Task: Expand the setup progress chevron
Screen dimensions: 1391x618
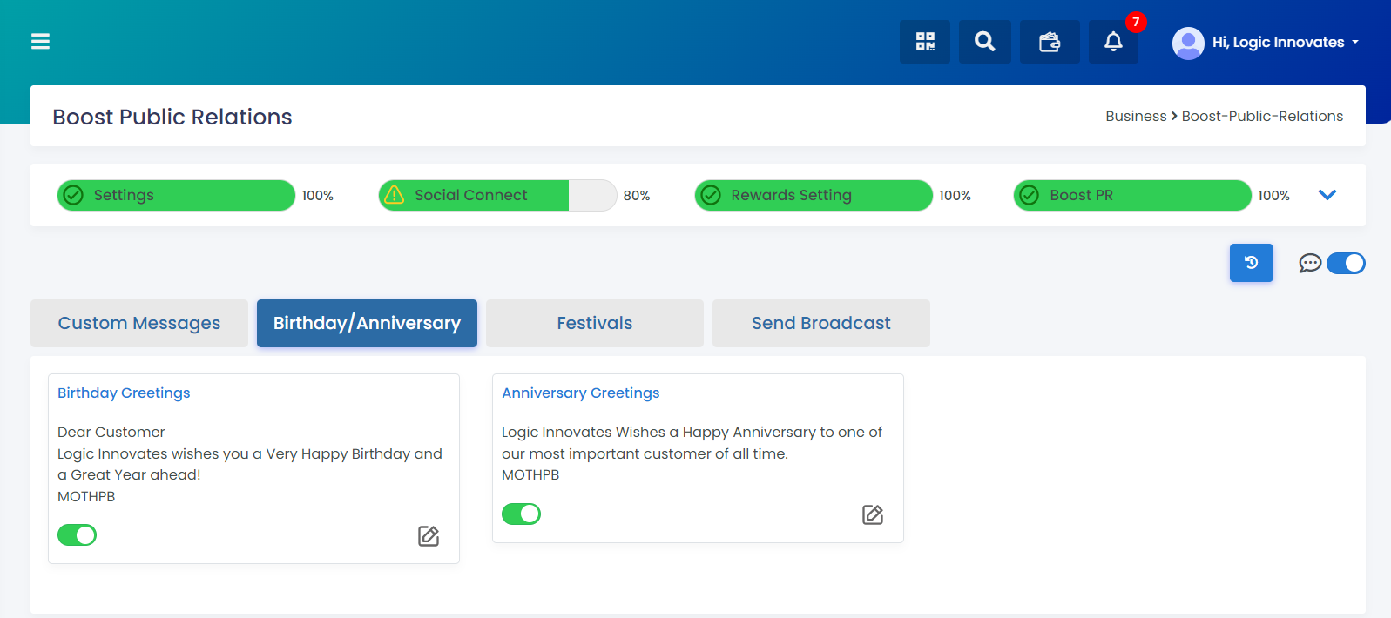Action: click(x=1327, y=195)
